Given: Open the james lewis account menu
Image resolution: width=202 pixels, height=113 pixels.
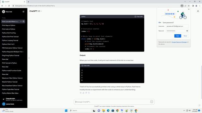Looking at the screenshot, I should click(13, 104).
